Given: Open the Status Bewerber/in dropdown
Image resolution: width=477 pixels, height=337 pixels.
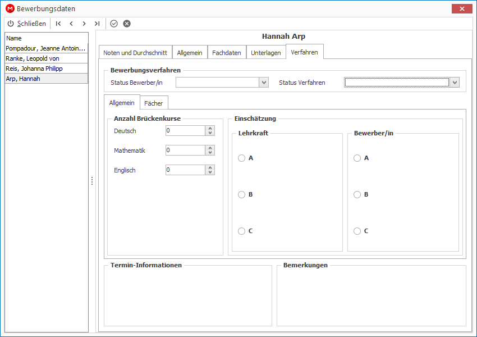Looking at the screenshot, I should [x=264, y=82].
